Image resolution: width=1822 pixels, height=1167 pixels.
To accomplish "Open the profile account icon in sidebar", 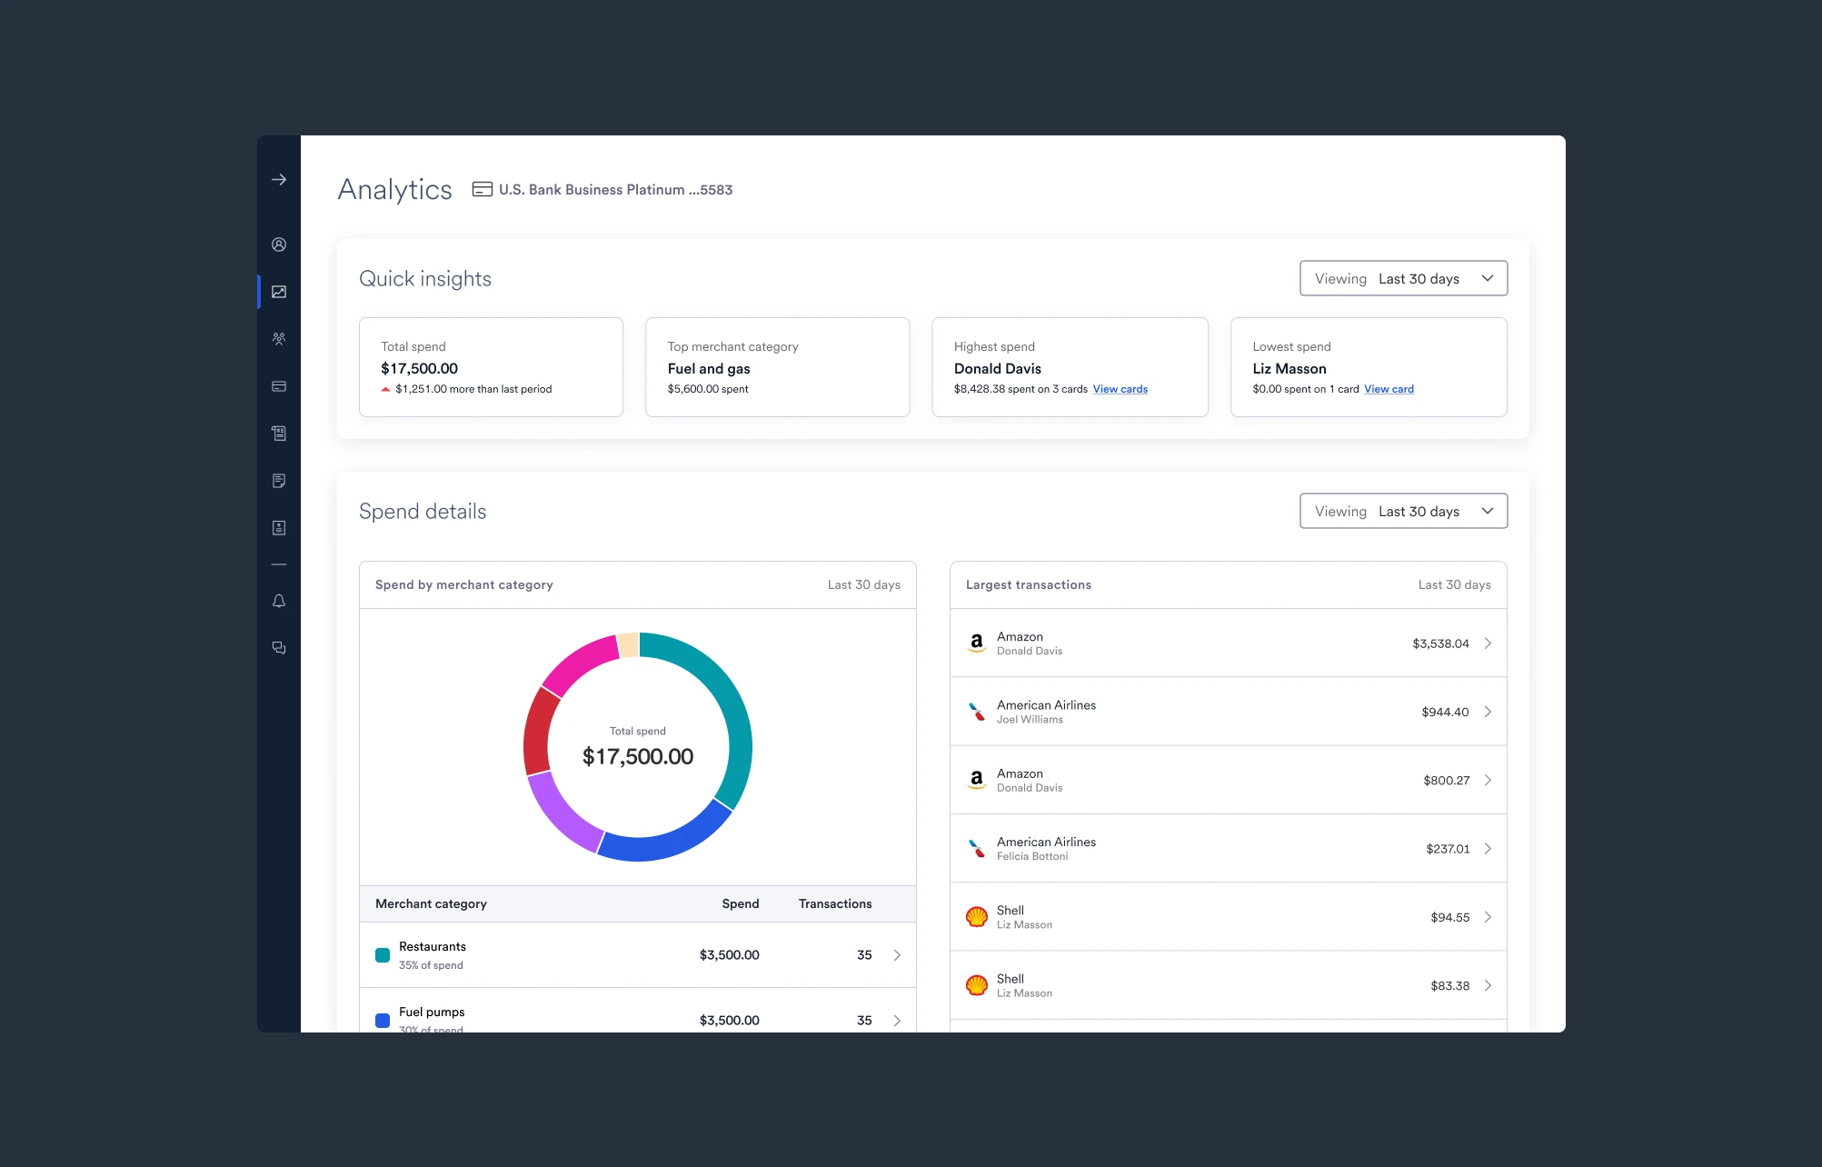I will [279, 244].
